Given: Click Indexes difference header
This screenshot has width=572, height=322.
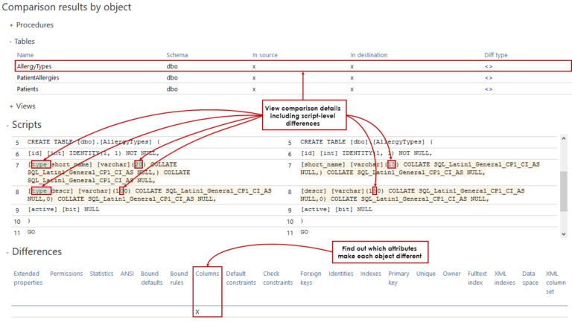Looking at the screenshot, I should click(x=371, y=274).
